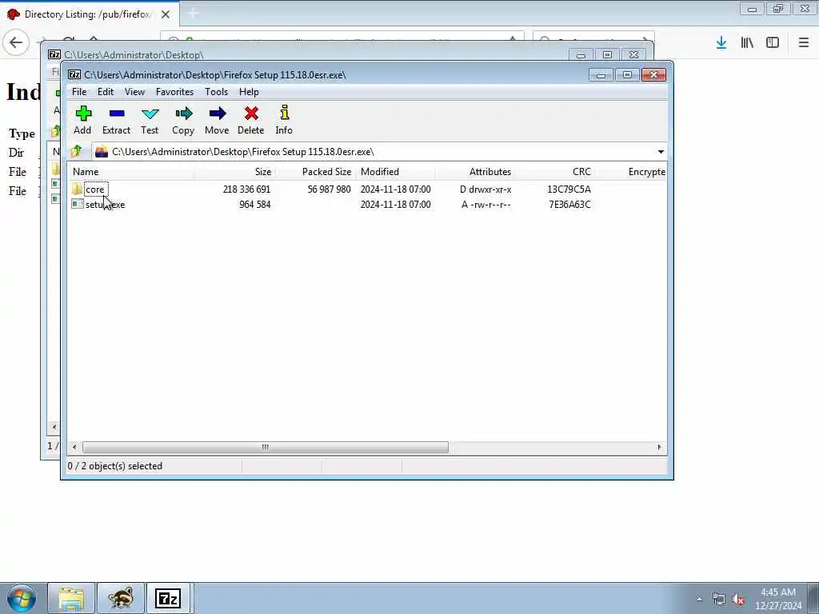The image size is (819, 614).
Task: Open File Explorer from taskbar
Action: [x=71, y=598]
